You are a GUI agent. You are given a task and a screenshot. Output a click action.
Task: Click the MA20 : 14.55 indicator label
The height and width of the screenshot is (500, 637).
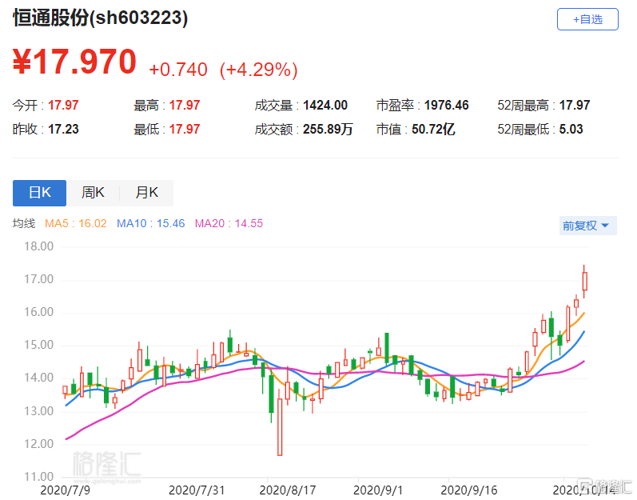pos(229,223)
